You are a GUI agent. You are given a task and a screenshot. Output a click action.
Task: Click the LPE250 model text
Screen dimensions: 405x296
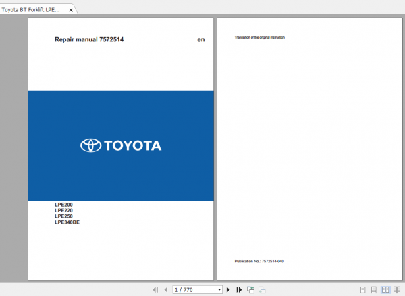tap(63, 216)
